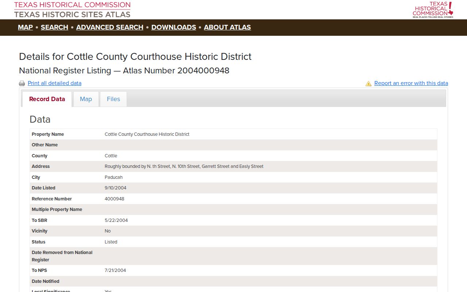Screen dimensions: 467x292
Task: Click the Date Listed value 9/10/2004
Action: [x=116, y=188]
